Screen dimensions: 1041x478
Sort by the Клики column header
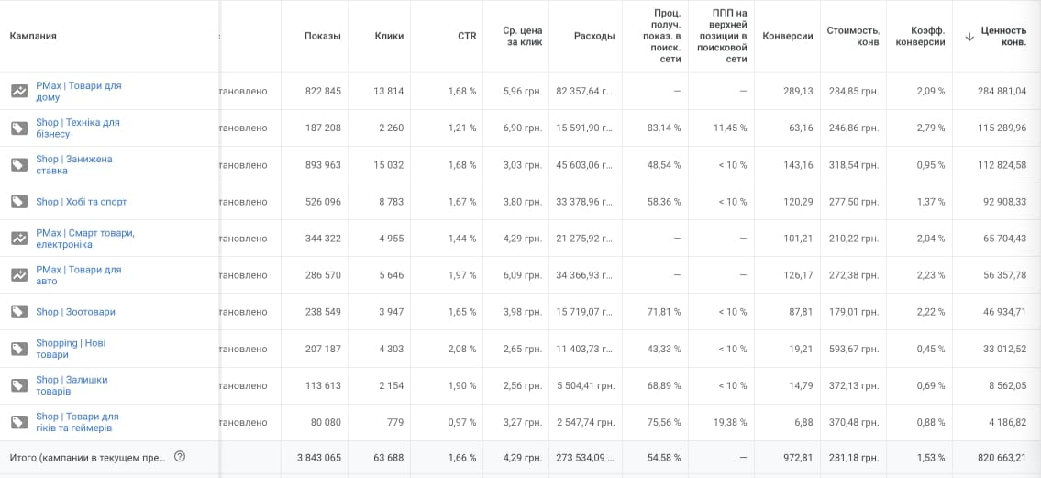point(389,36)
